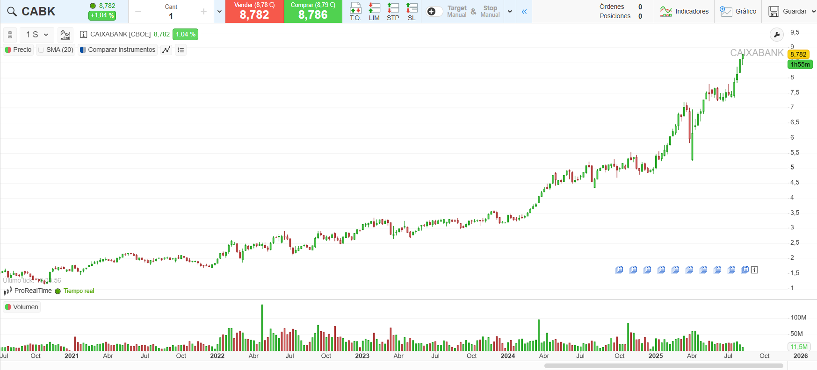Viewport: 817px width, 370px height.
Task: Pick the STP stop order icon
Action: (x=393, y=11)
